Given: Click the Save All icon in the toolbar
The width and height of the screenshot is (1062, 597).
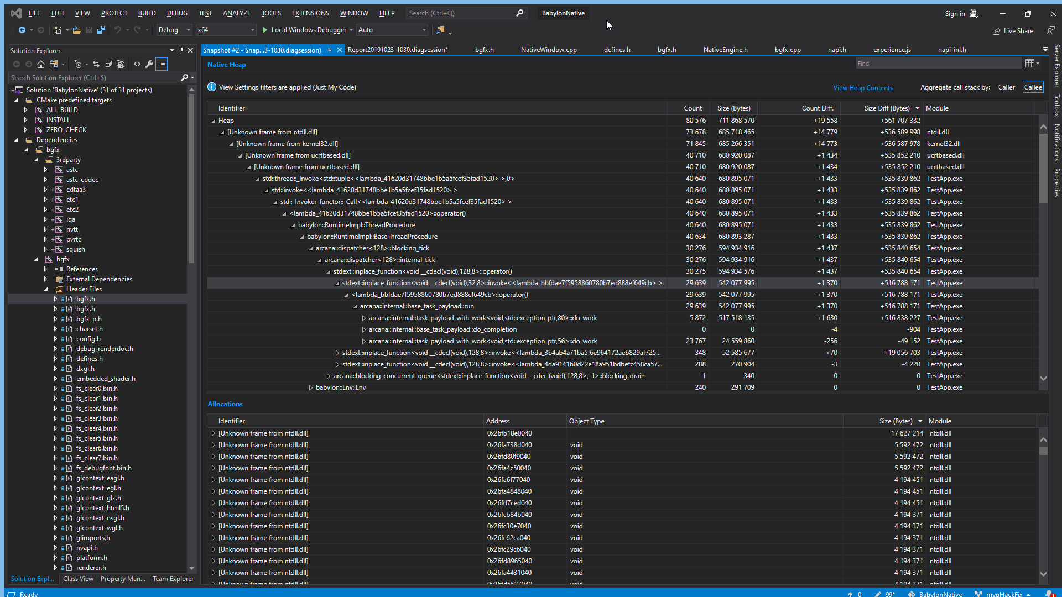Looking at the screenshot, I should click(101, 30).
